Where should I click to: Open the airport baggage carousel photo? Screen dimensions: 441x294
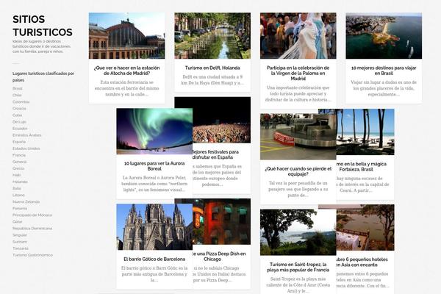298,137
